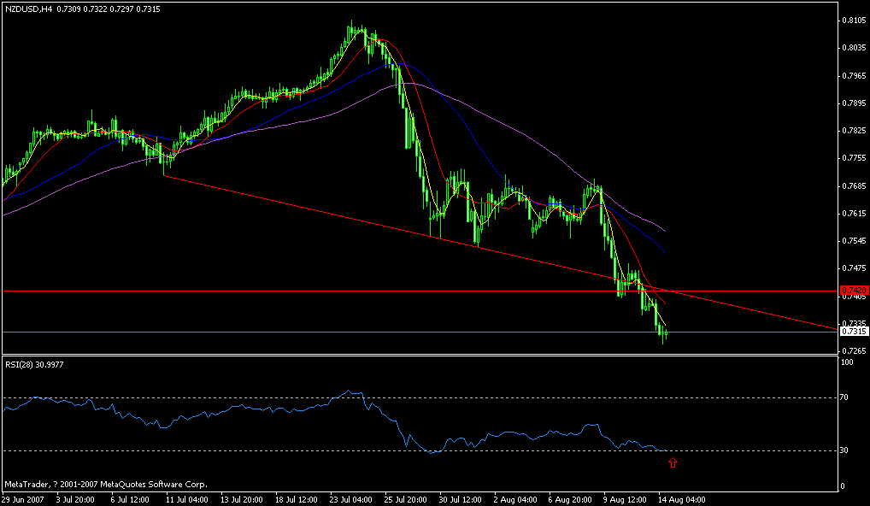Click time axis label 30 Jul 12:00
This screenshot has height=506, width=870.
(460, 499)
